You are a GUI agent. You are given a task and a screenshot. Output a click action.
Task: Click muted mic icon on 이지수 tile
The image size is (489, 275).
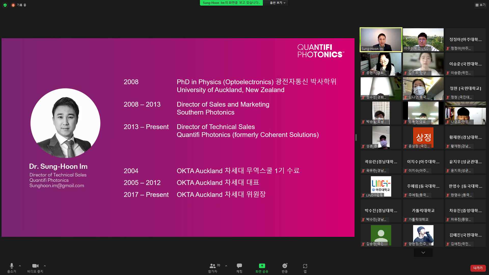[405, 171]
